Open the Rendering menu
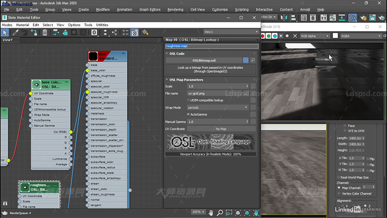 click(x=175, y=10)
